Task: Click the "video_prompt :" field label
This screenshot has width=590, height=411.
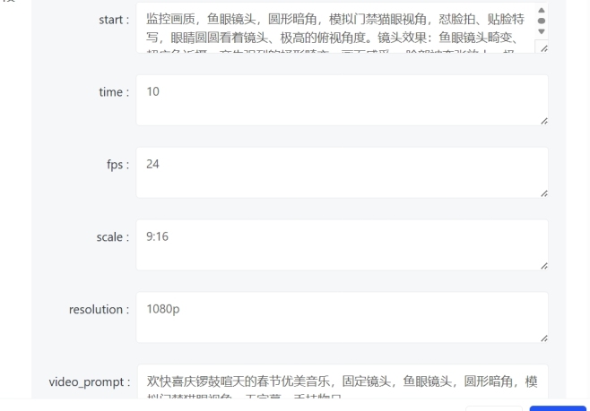Action: (x=89, y=382)
